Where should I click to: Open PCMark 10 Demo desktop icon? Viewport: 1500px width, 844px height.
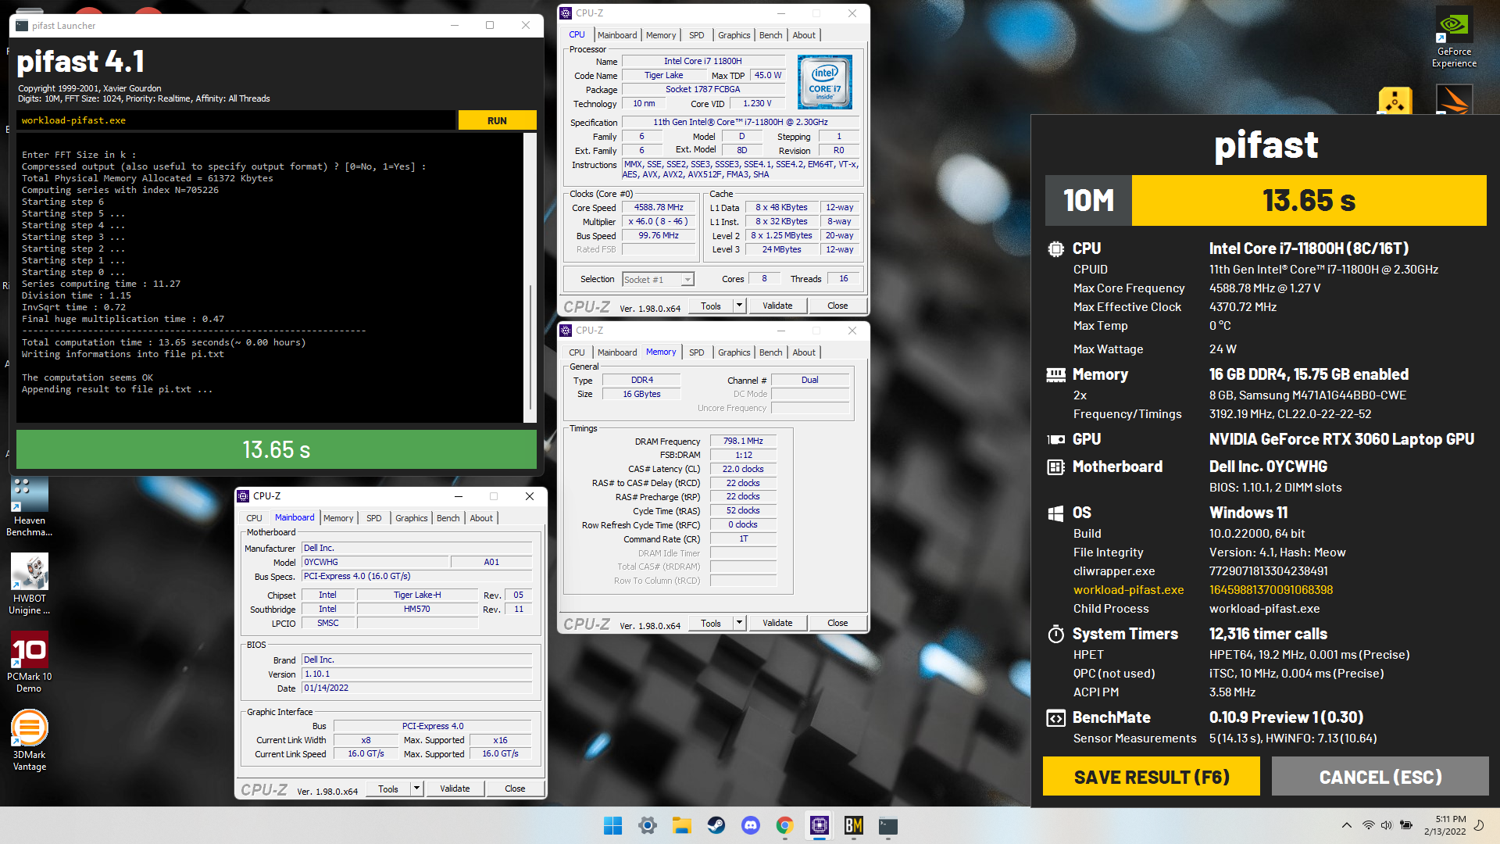(x=29, y=663)
